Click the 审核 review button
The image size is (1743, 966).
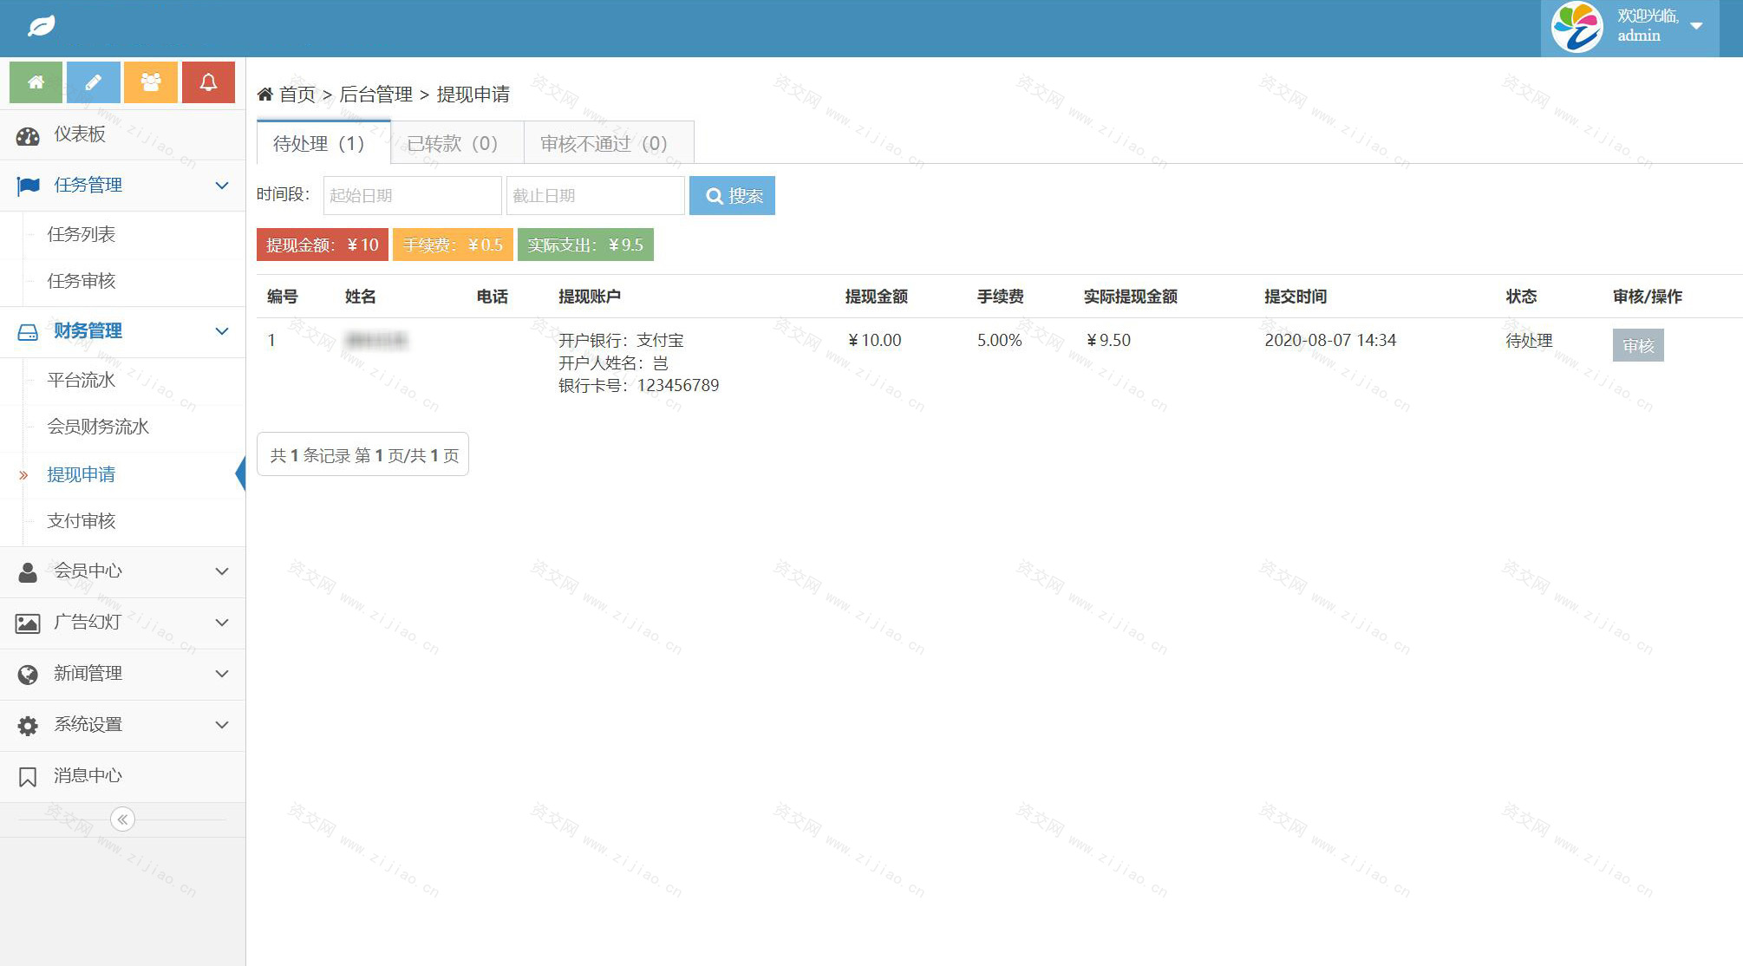[1638, 345]
